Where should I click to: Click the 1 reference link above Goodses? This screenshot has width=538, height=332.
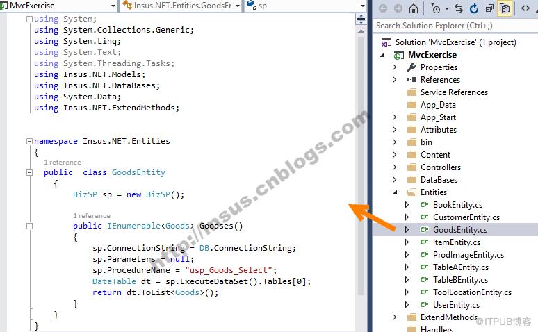[x=92, y=216]
